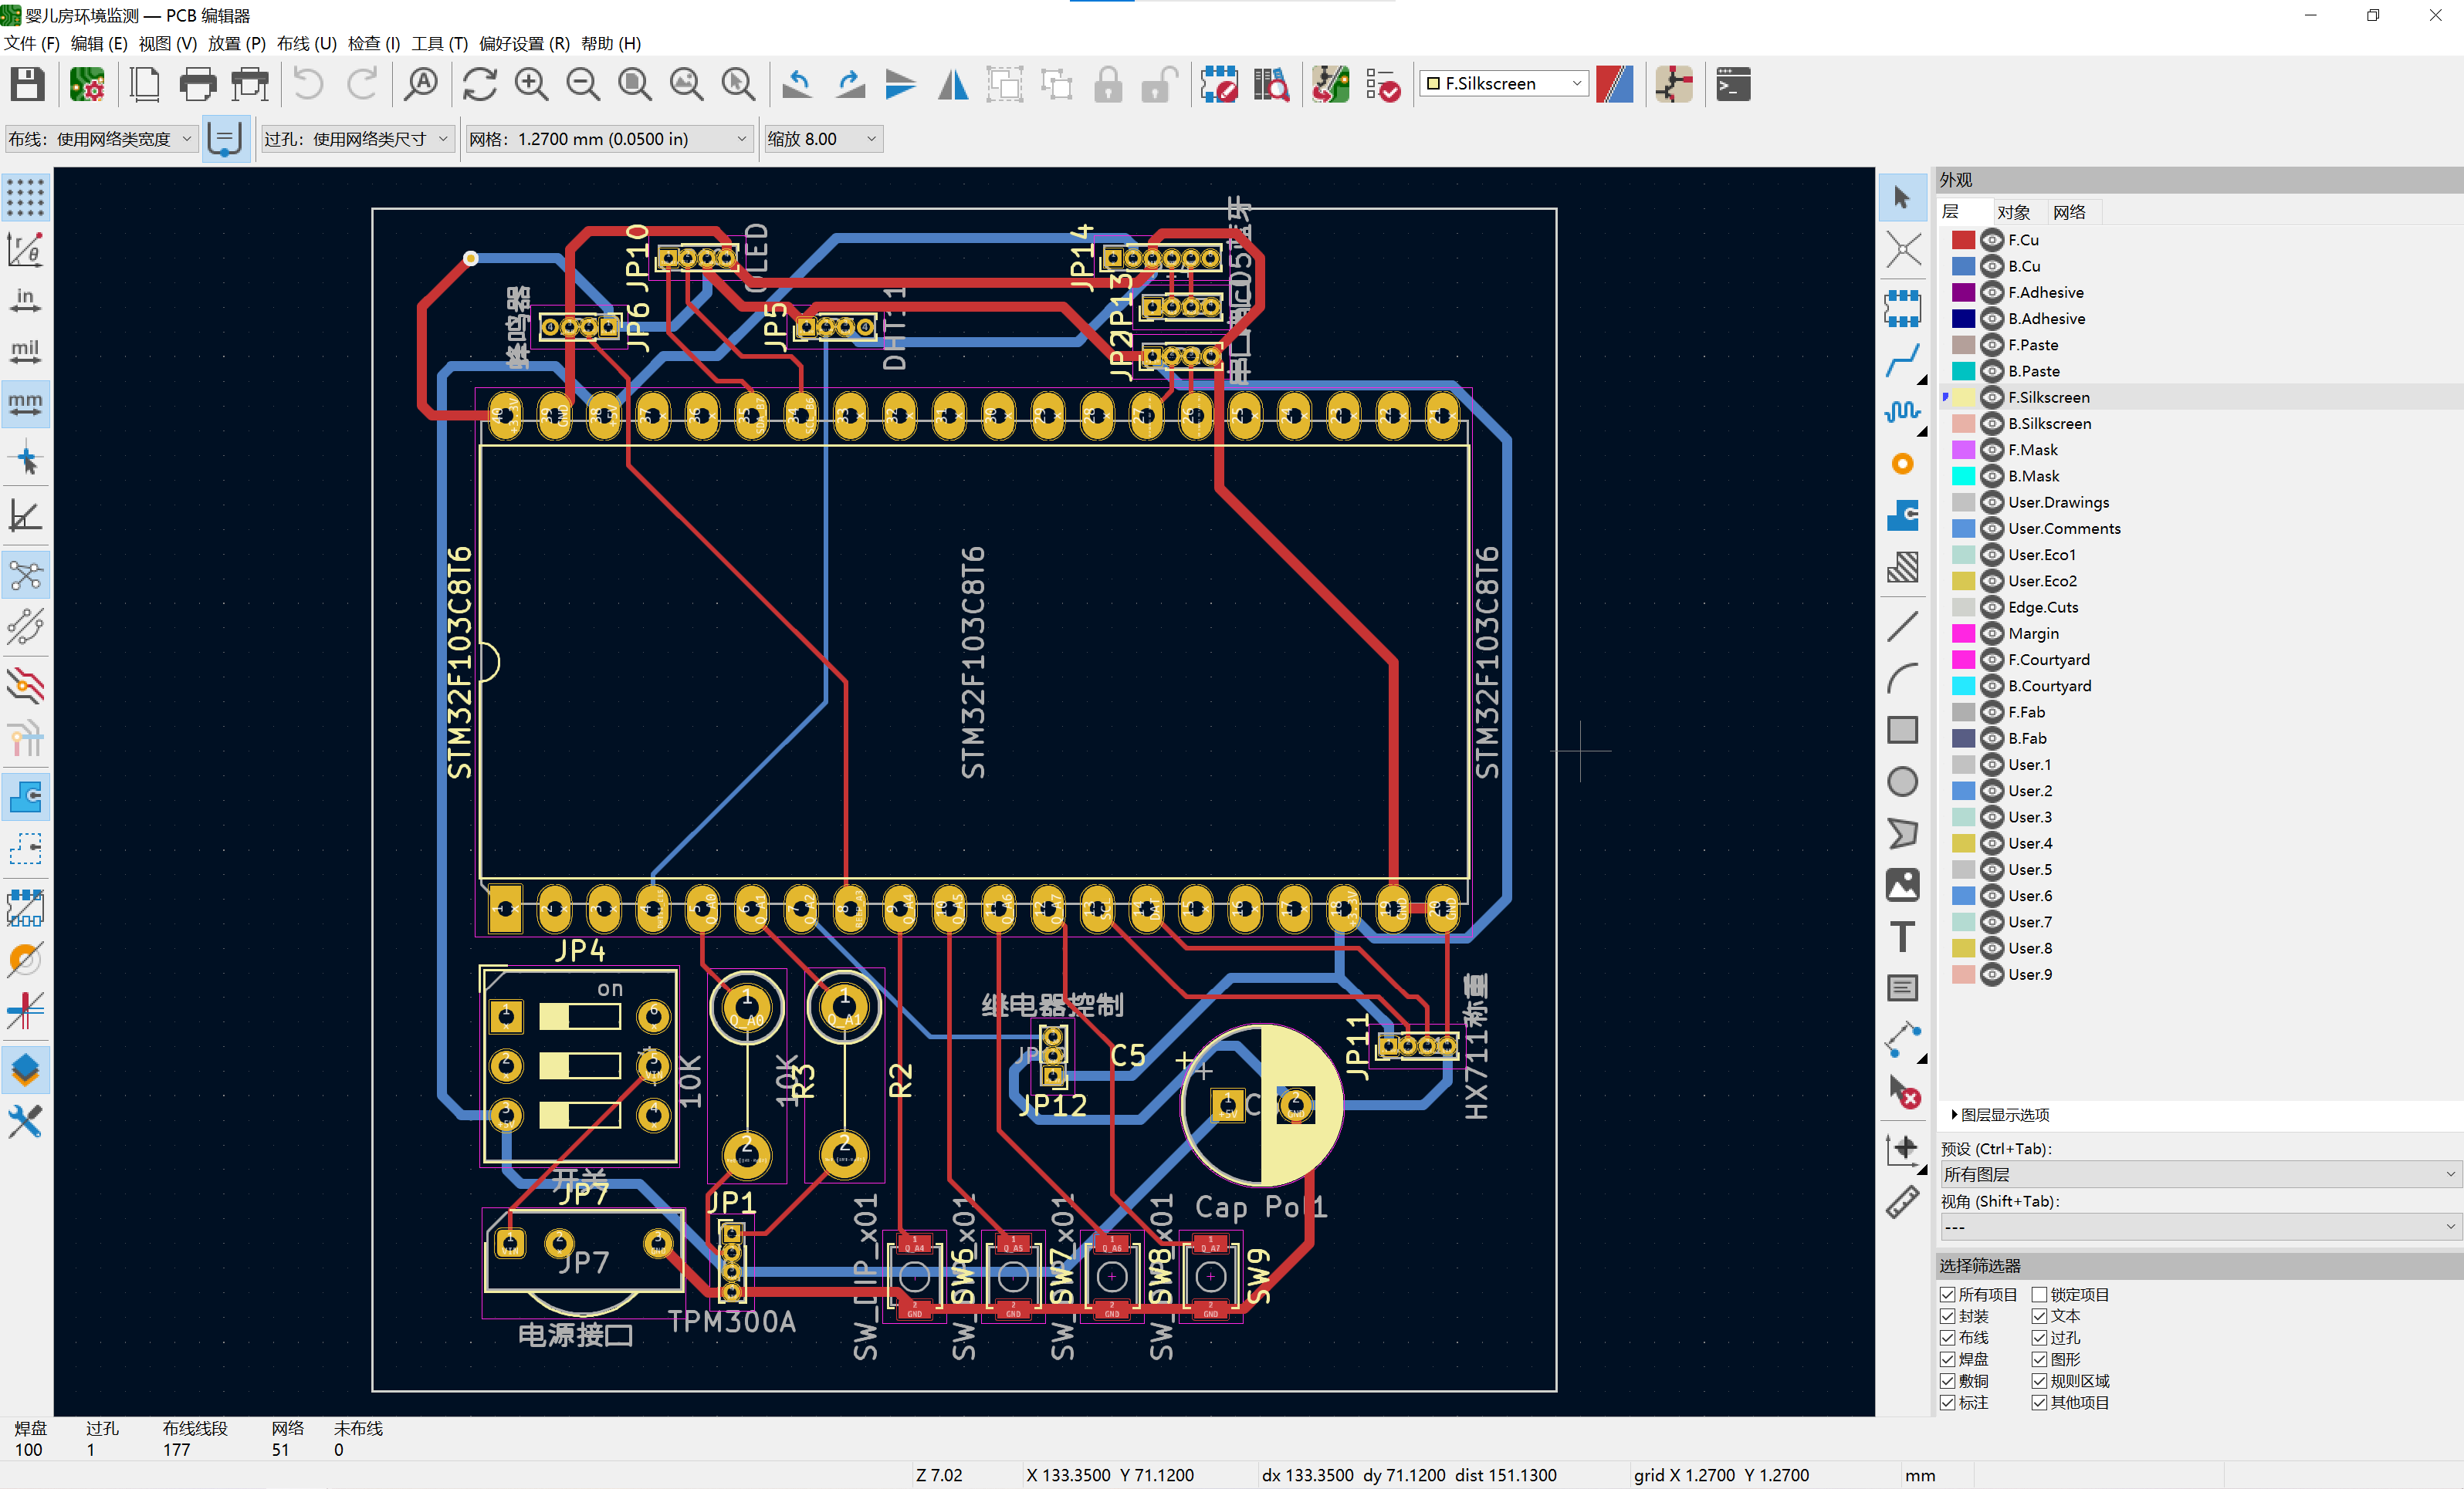Open the 帮助 (H) menu

611,43
